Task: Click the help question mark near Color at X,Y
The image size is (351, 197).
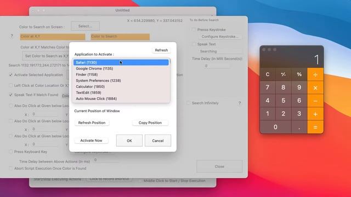Action: pyautogui.click(x=12, y=36)
